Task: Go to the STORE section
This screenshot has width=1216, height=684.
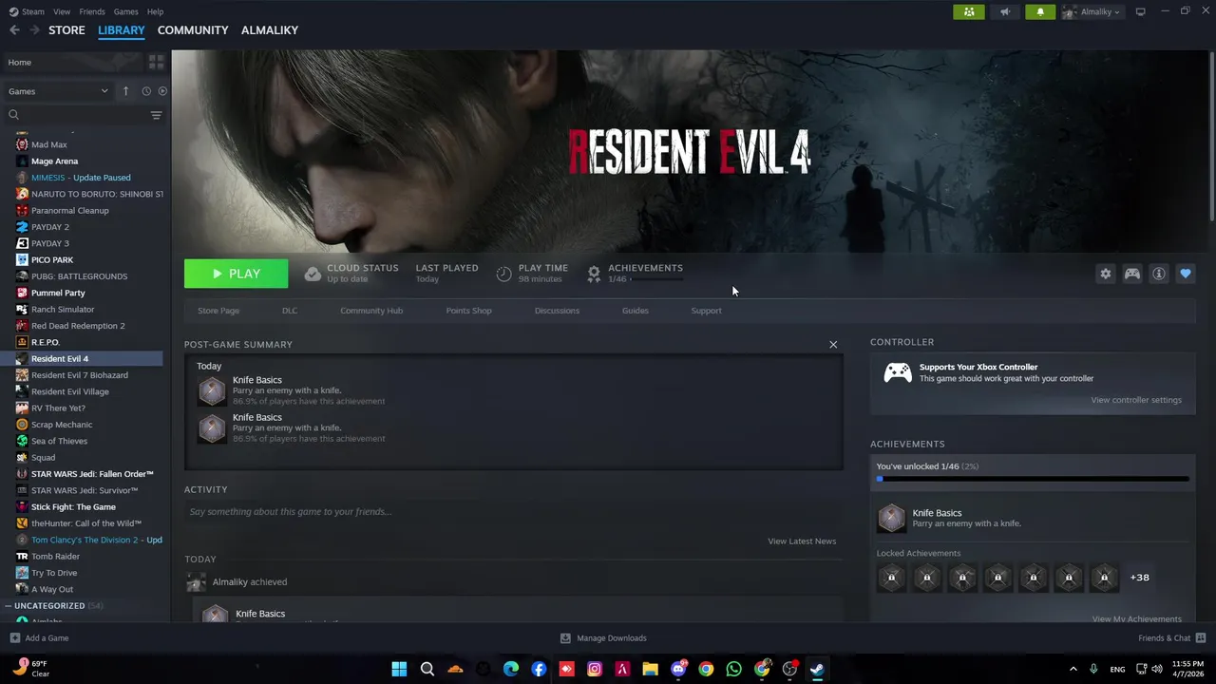Action: coord(66,30)
